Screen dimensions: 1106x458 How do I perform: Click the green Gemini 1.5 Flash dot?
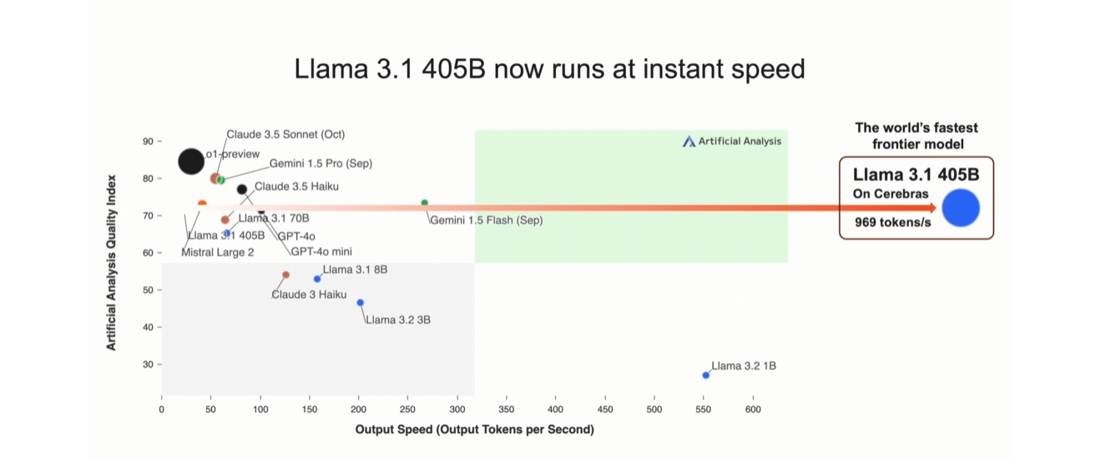click(x=425, y=203)
